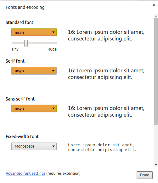Image resolution: width=158 pixels, height=183 pixels.
Task: Open Advanced font settings link
Action: [25, 174]
